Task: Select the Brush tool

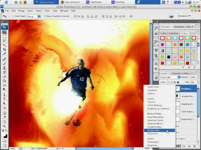Action: pyautogui.click(x=5, y=63)
